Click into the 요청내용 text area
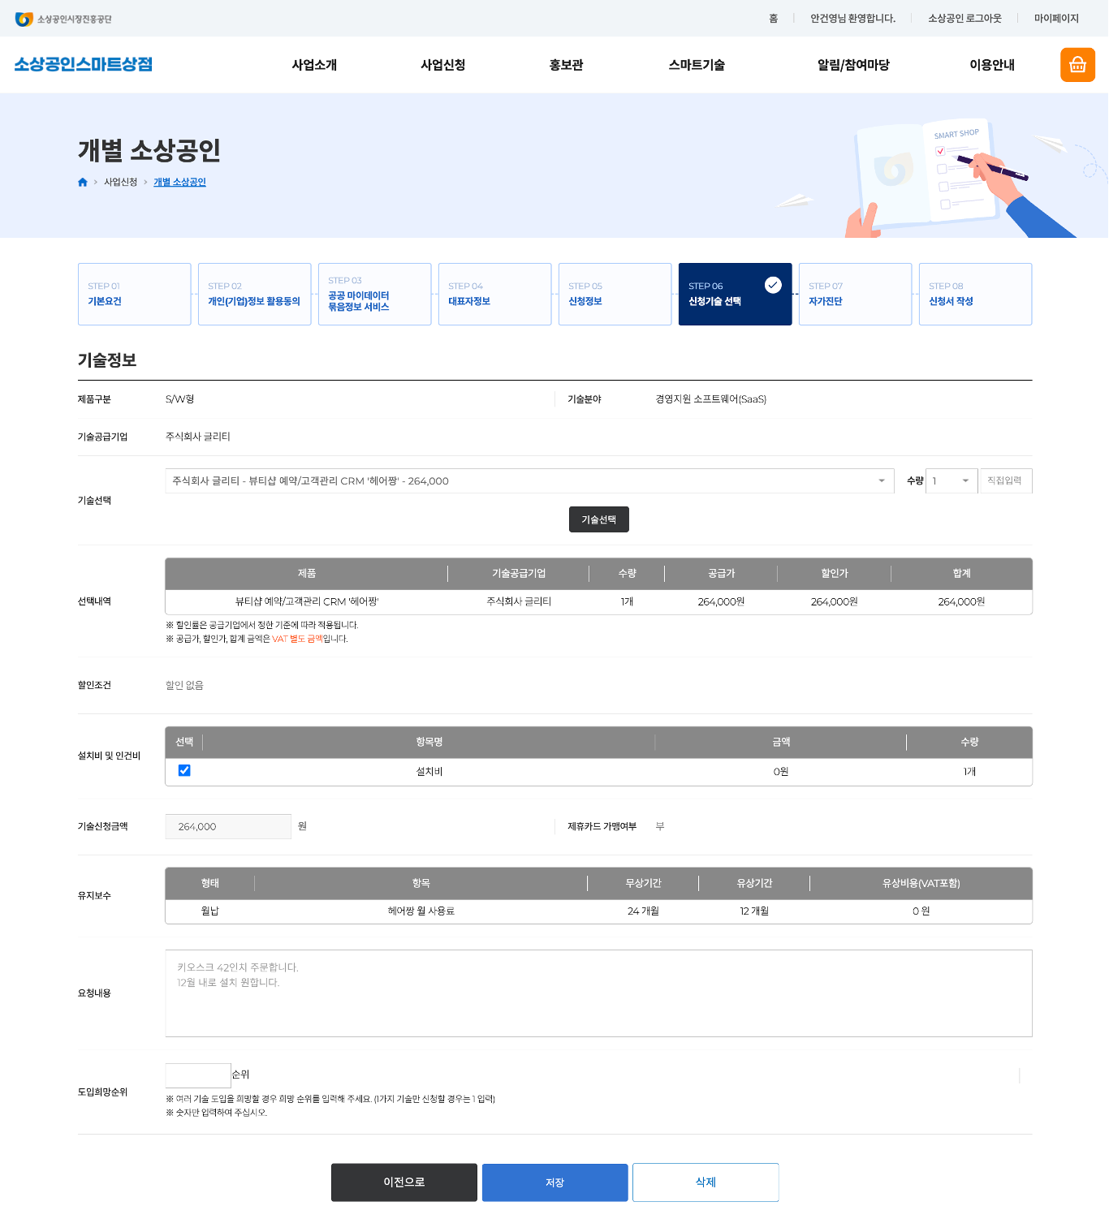 pos(598,993)
